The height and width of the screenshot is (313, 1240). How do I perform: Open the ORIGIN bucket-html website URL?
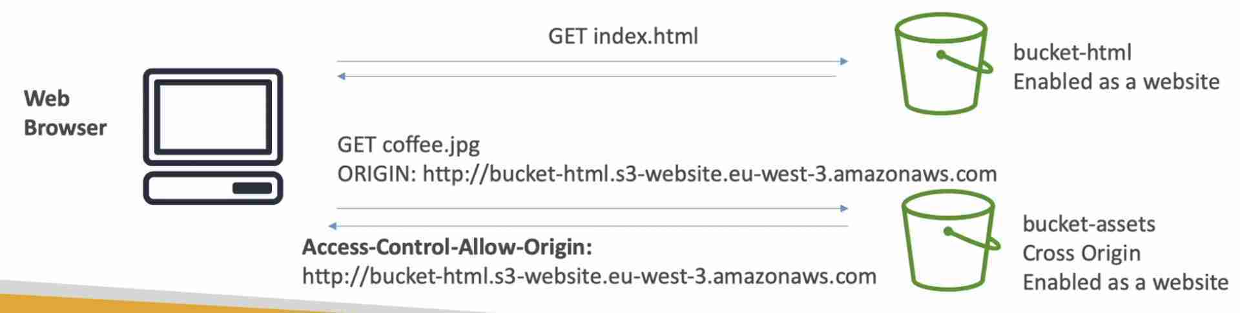point(709,174)
